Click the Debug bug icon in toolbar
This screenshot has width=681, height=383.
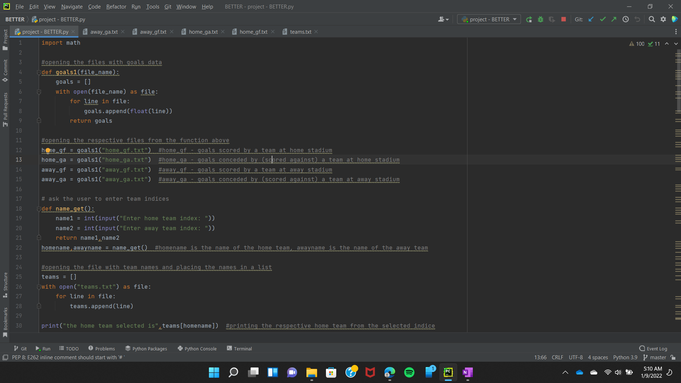pyautogui.click(x=540, y=20)
